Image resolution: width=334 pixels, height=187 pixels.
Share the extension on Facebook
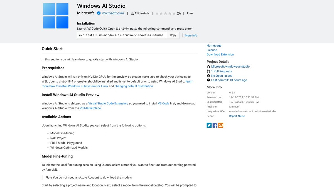[x=215, y=125]
